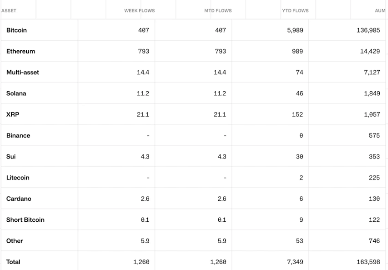This screenshot has height=270, width=388.
Task: Click the Other row label
Action: [14, 241]
